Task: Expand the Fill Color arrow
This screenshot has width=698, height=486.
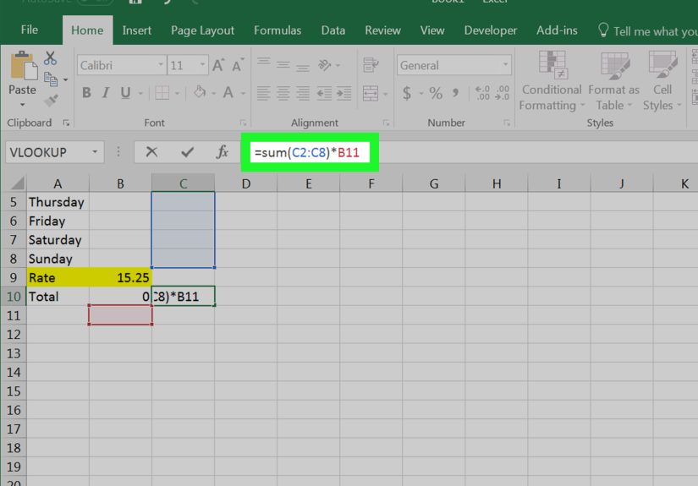Action: pyautogui.click(x=214, y=93)
